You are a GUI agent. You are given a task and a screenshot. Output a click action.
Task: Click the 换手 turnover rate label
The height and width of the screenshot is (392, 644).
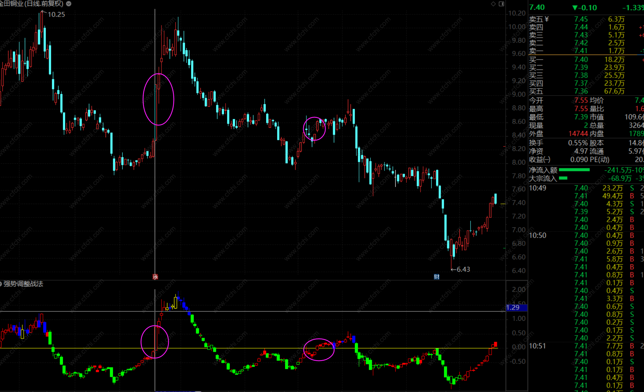pos(536,143)
